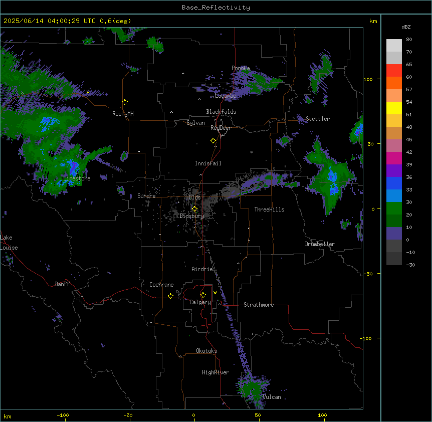
Task: Click the Airdrie city label
Action: [202, 269]
